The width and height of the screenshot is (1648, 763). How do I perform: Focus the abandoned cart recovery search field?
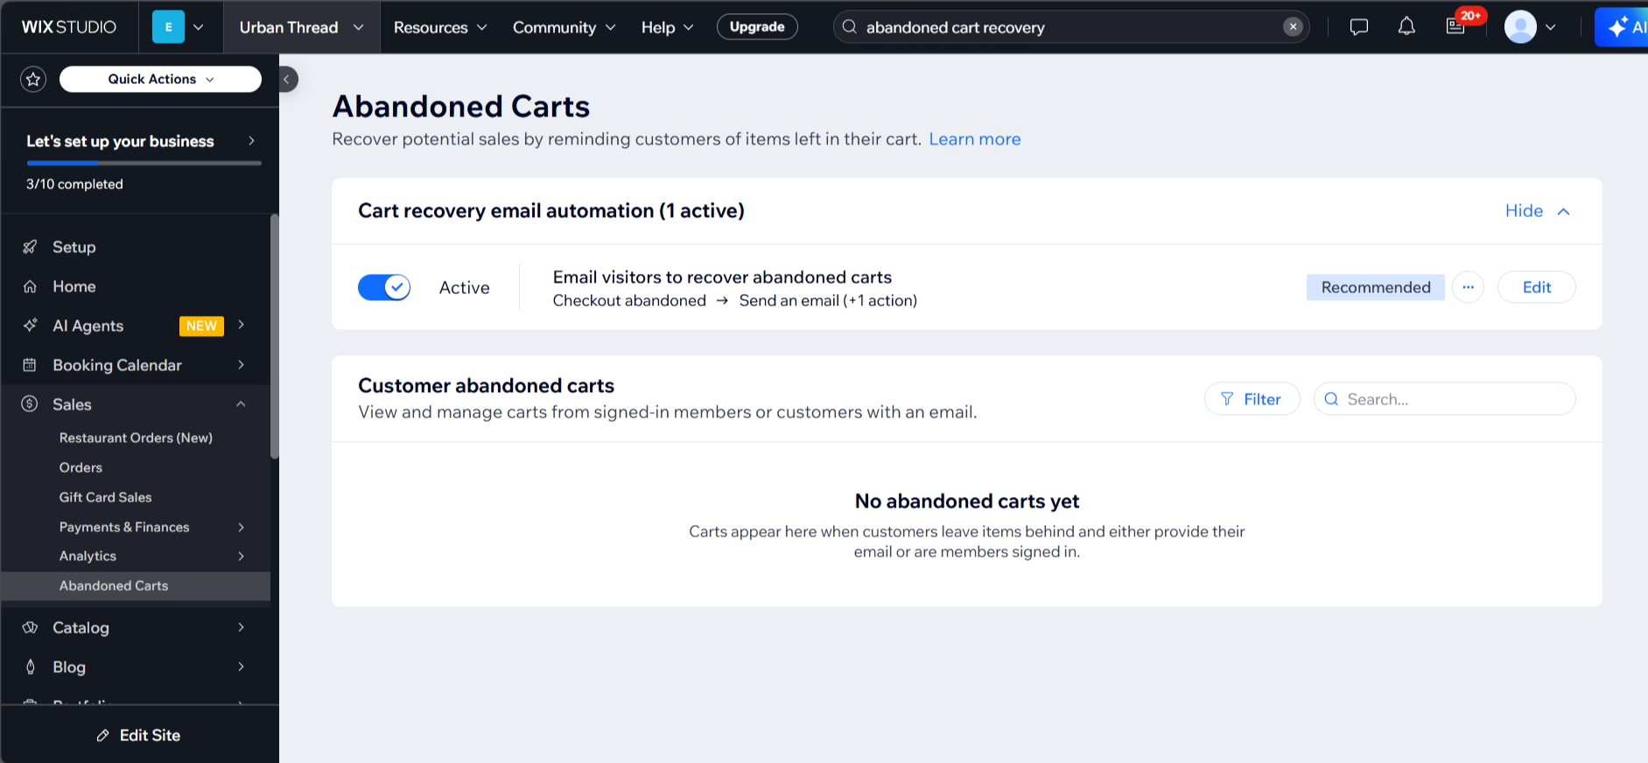coord(1070,27)
